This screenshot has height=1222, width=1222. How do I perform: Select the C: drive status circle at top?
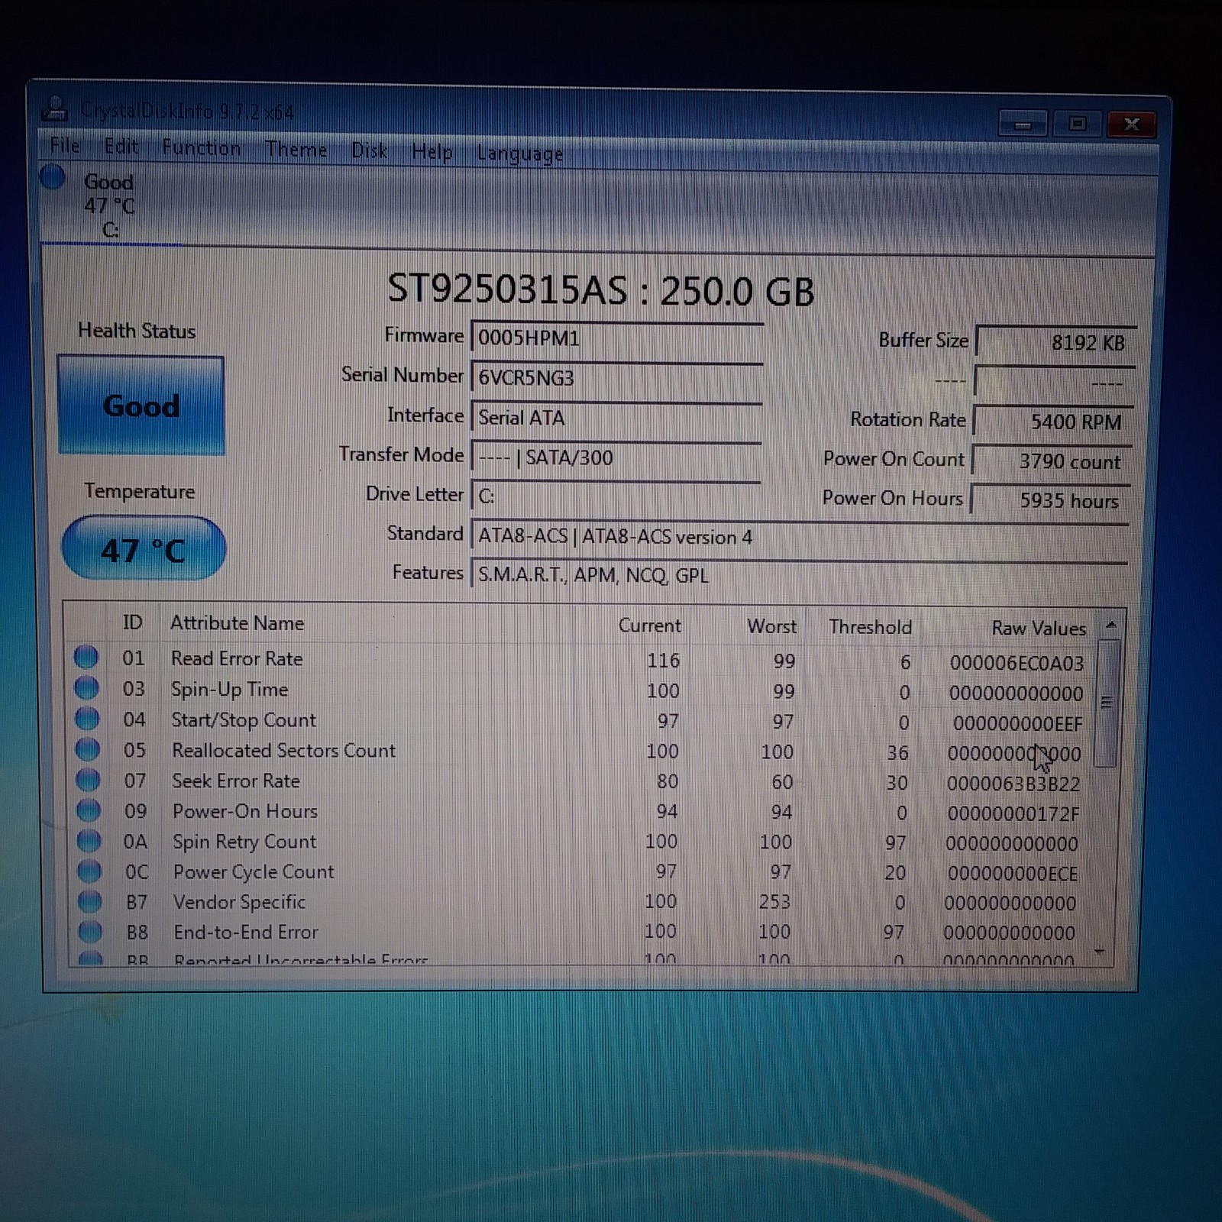(x=52, y=176)
